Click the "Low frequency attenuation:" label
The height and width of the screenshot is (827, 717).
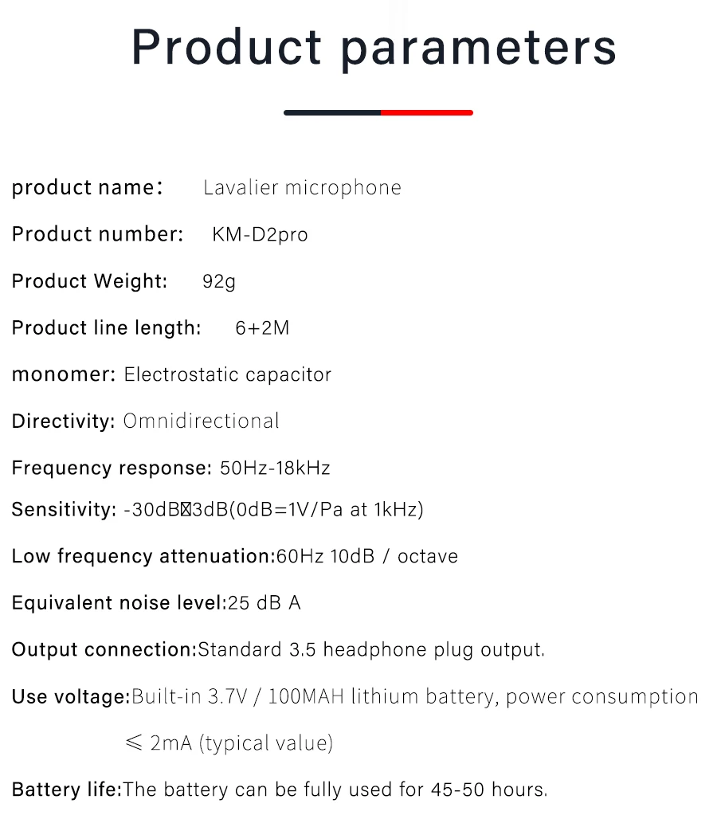143,556
